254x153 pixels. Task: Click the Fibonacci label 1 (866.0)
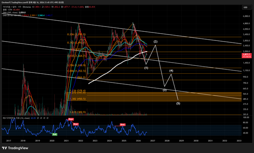tap(80, 77)
